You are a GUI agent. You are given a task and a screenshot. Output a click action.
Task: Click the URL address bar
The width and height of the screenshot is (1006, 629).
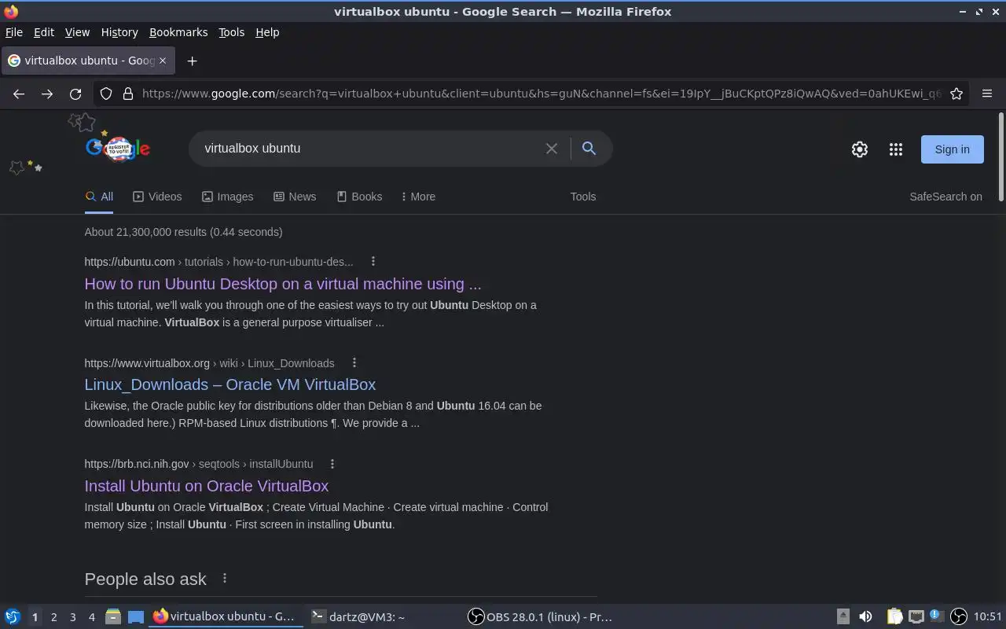pos(541,94)
